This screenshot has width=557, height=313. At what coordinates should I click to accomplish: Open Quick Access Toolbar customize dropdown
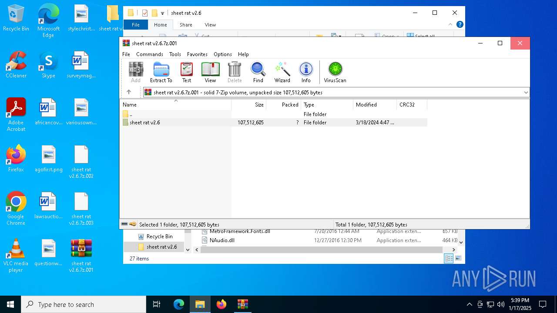tap(162, 13)
